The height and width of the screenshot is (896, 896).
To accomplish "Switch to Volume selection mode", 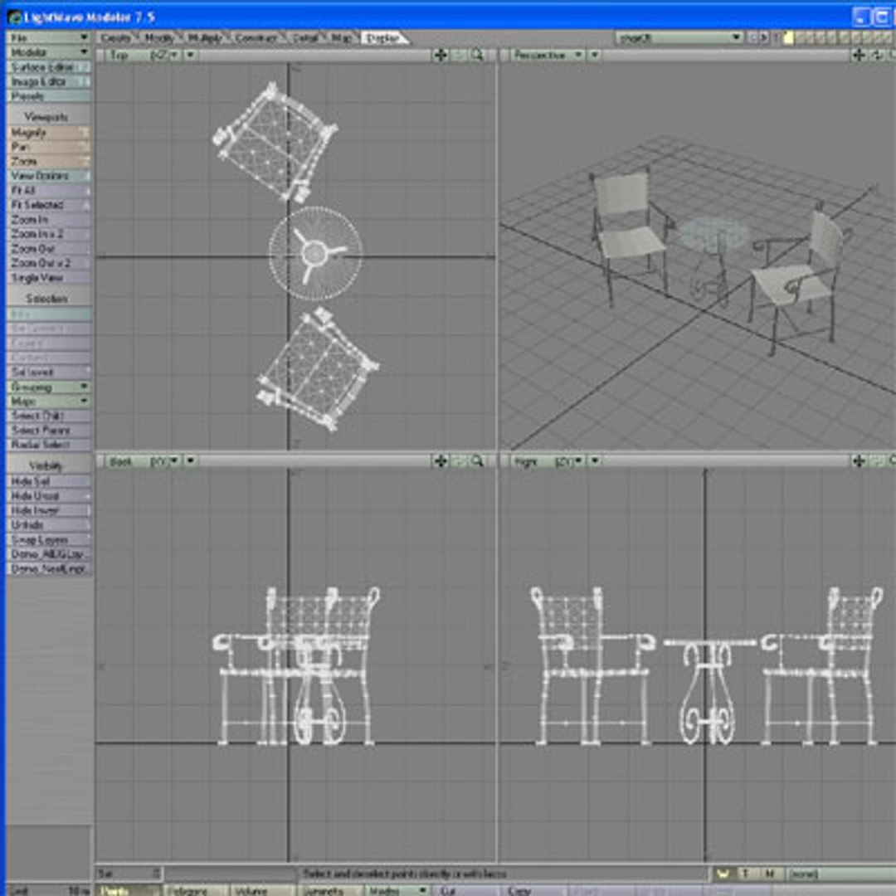I will click(x=263, y=890).
